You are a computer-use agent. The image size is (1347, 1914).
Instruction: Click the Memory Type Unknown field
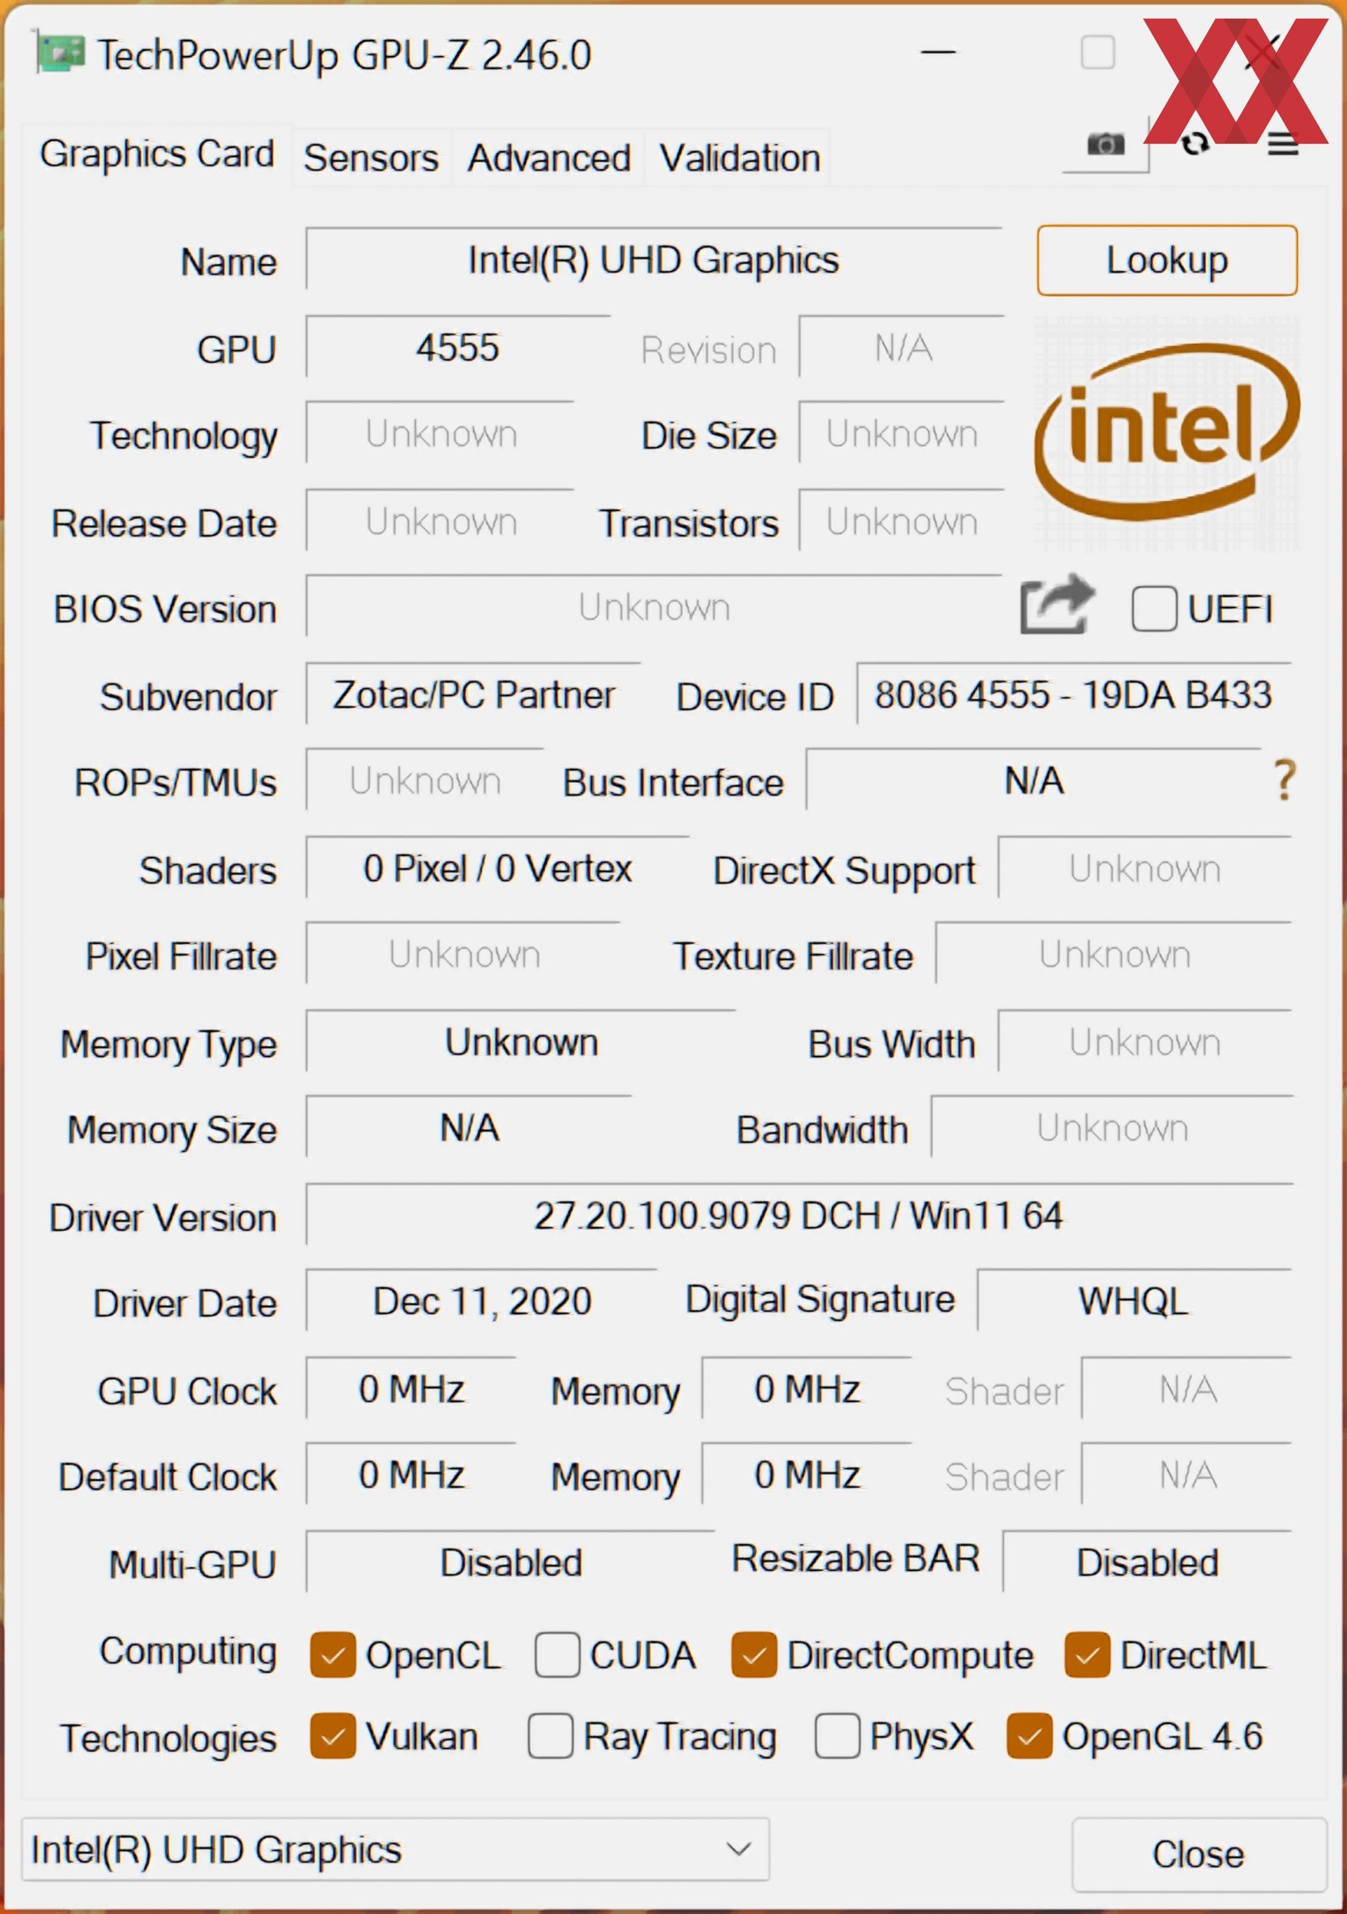521,1042
